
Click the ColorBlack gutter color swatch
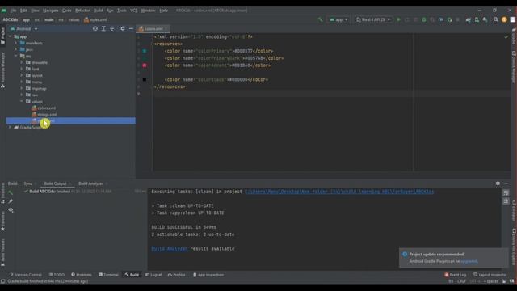[x=145, y=79]
